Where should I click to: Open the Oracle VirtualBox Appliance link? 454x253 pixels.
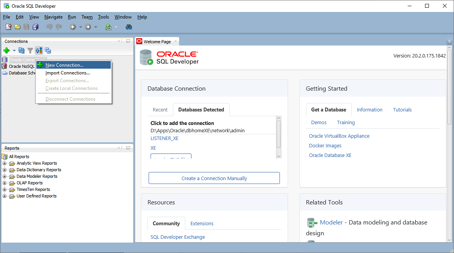[339, 136]
